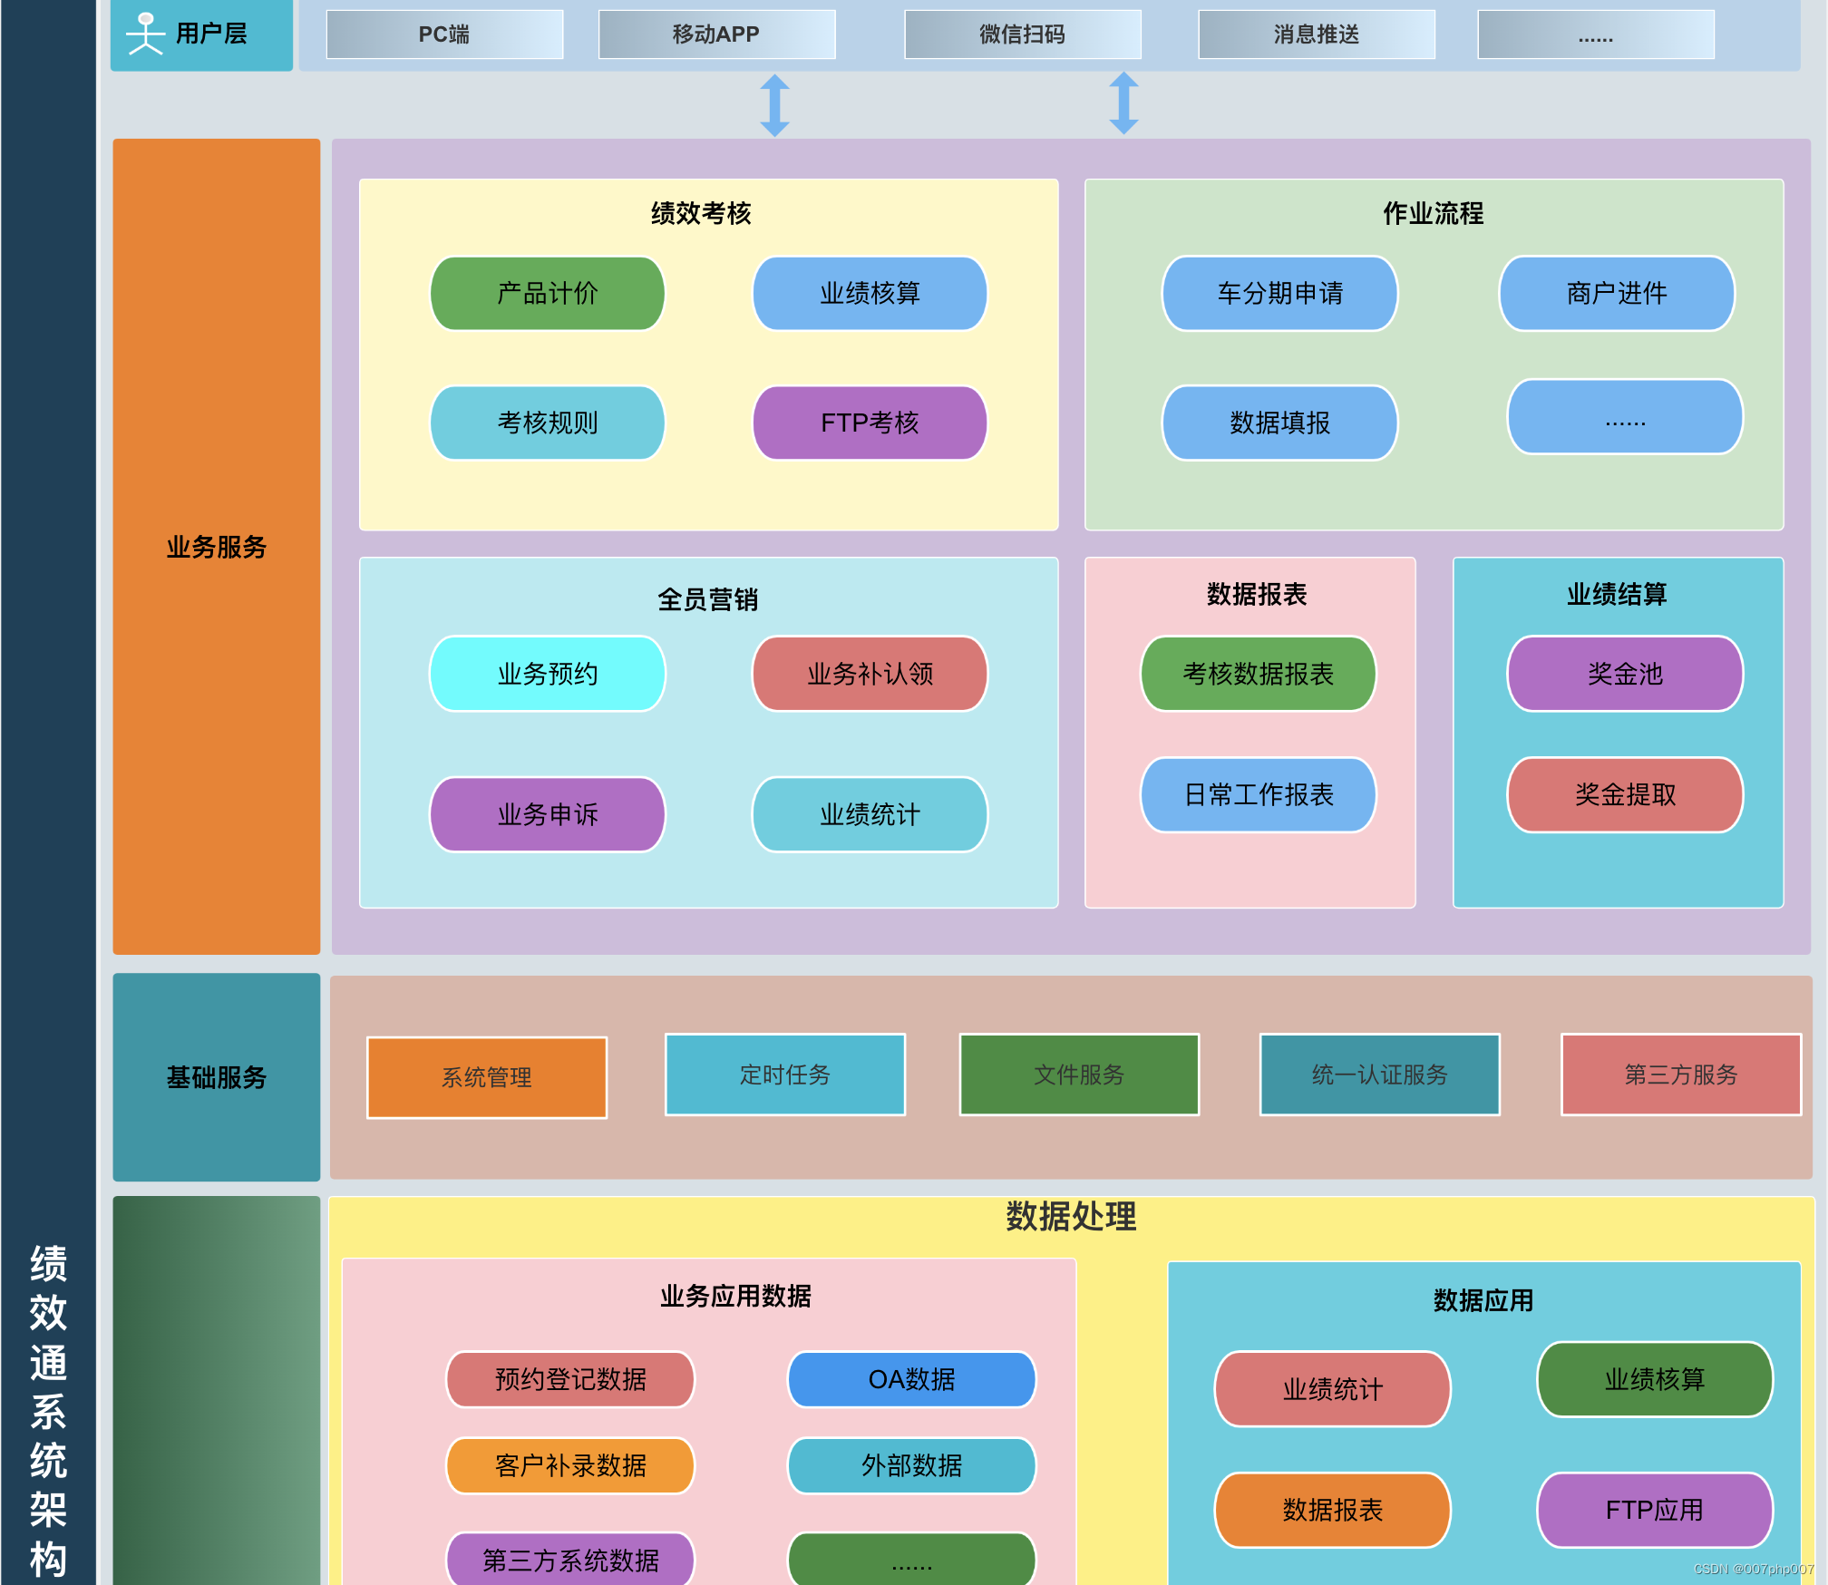Click the blue ...... pill in 作业流程
Image resolution: width=1828 pixels, height=1585 pixels.
pyautogui.click(x=1626, y=417)
